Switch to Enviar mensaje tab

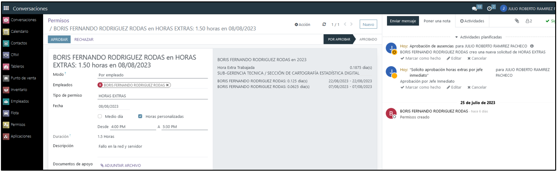coord(403,21)
